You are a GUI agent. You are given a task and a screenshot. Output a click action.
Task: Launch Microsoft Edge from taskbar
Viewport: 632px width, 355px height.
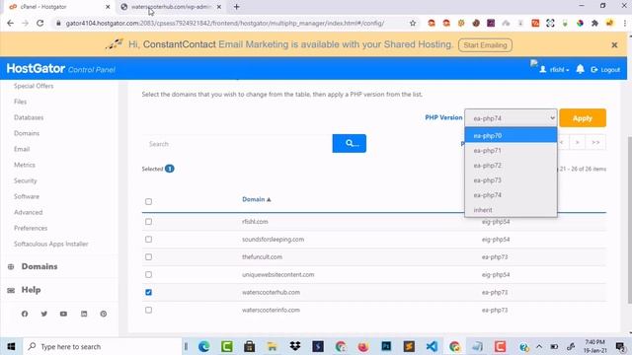pos(204,346)
